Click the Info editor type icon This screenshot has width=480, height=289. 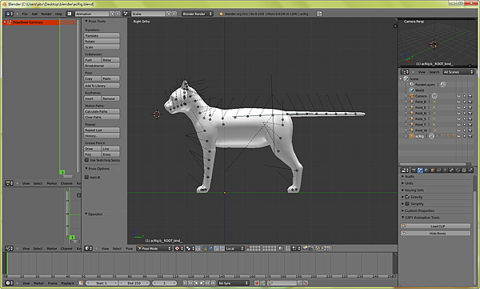pos(9,14)
